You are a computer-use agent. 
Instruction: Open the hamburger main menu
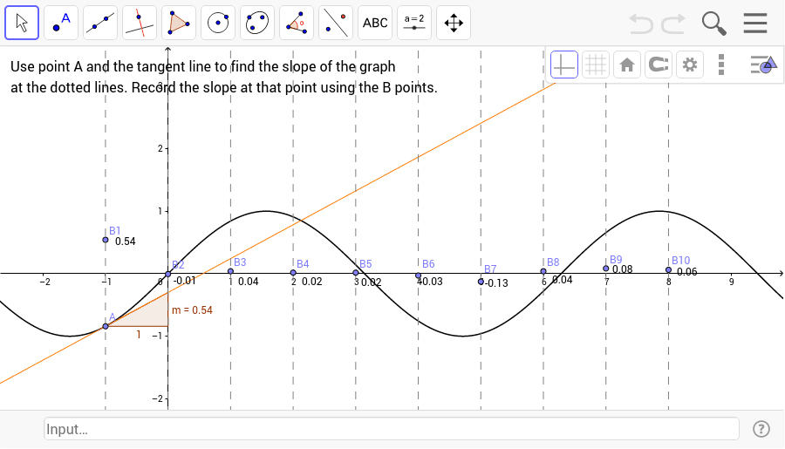(755, 23)
